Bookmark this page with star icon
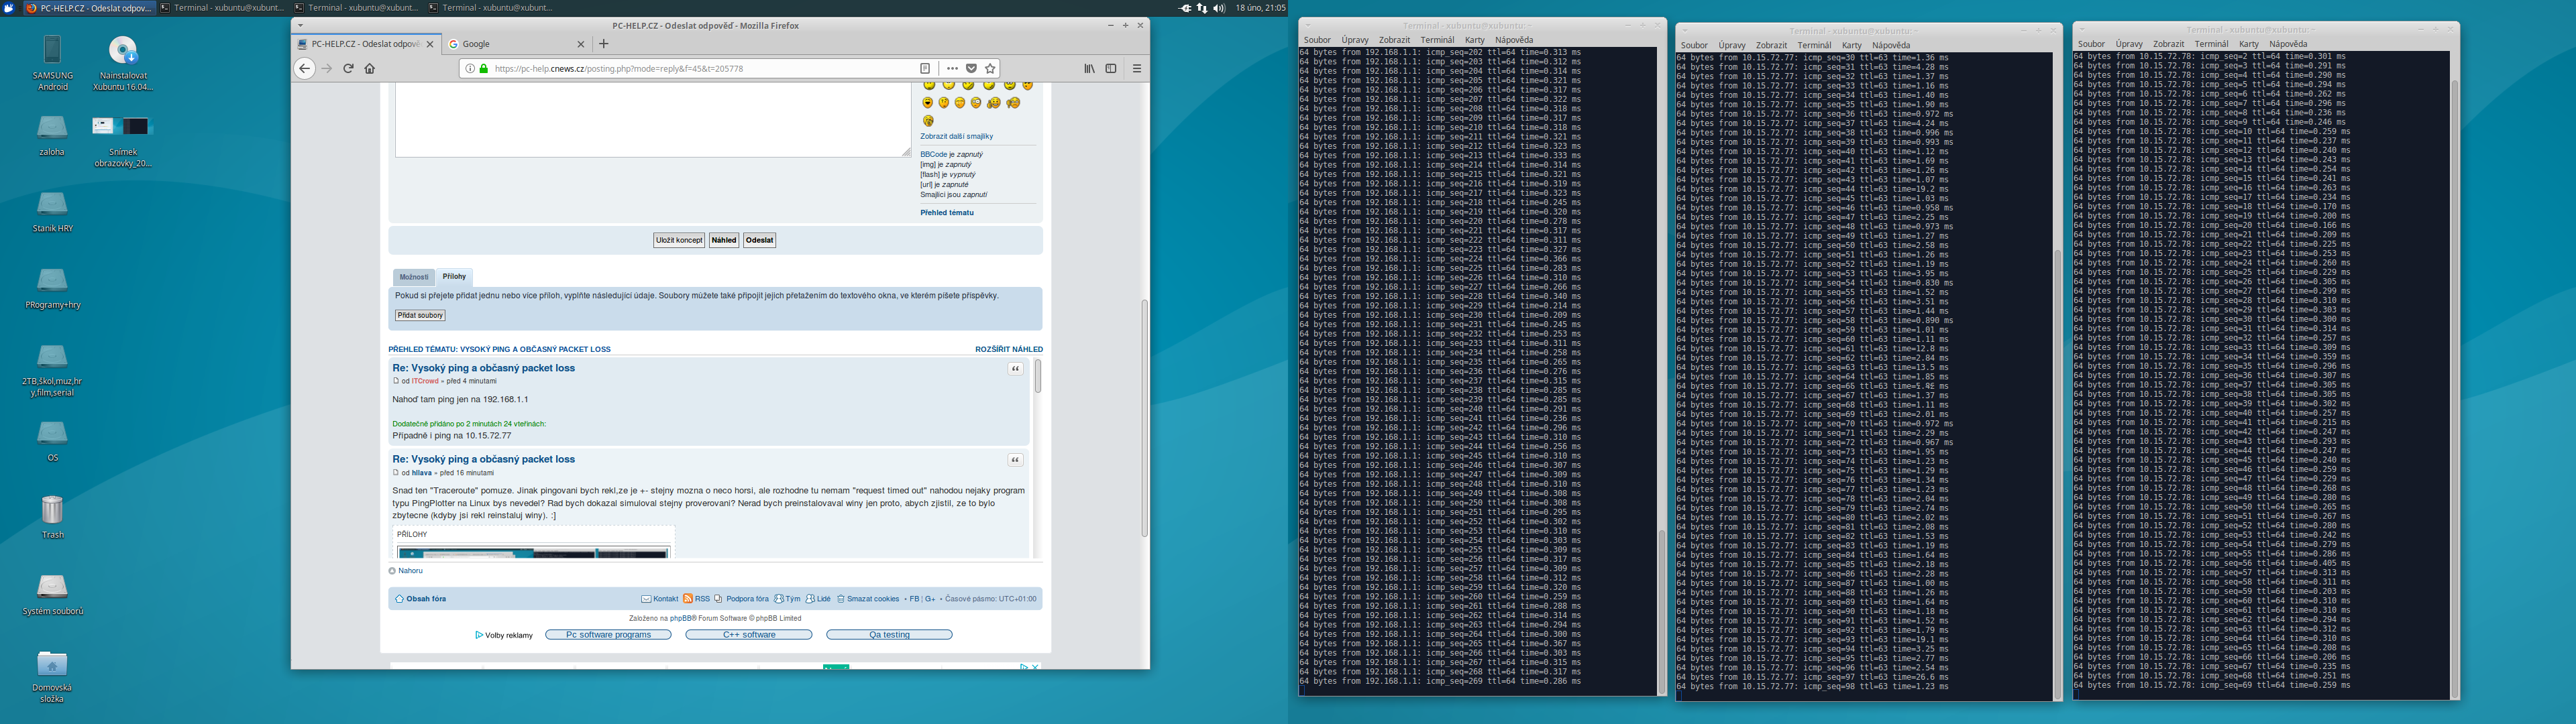This screenshot has width=2576, height=724. pyautogui.click(x=990, y=69)
